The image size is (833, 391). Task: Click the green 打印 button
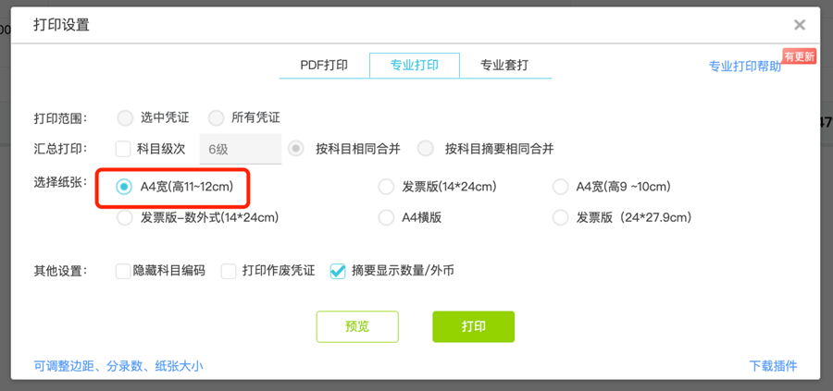coord(473,327)
